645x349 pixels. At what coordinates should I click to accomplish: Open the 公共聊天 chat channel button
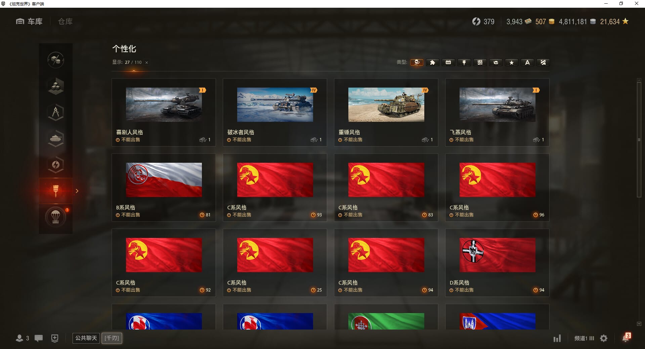(86, 338)
